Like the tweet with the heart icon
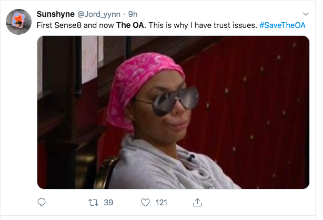Viewport: 323px width, 220px height. pos(145,203)
